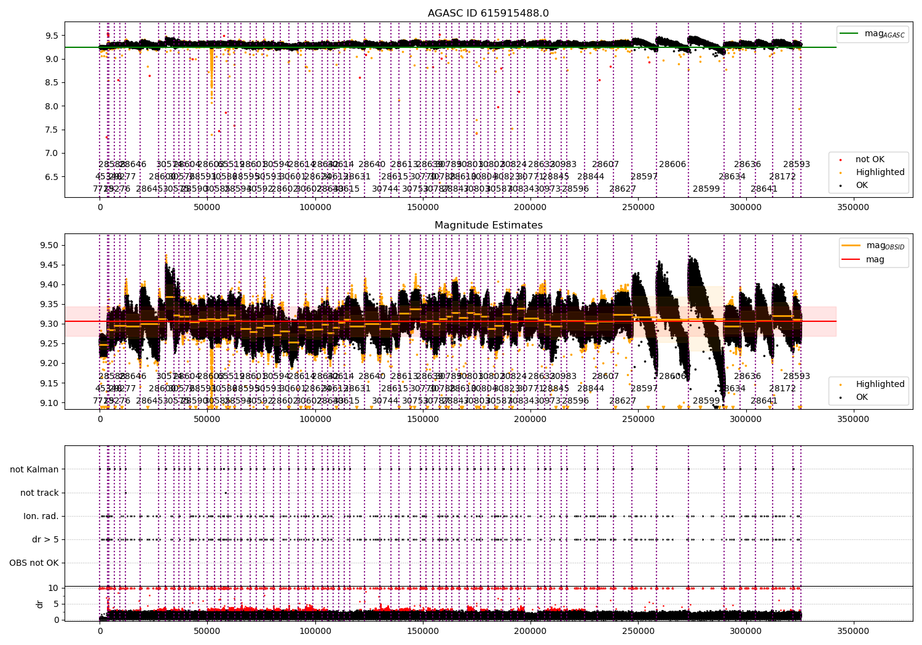Click 'OK' marker in middle plot lower legend
Viewport: 922px width, 645px height.
(840, 397)
